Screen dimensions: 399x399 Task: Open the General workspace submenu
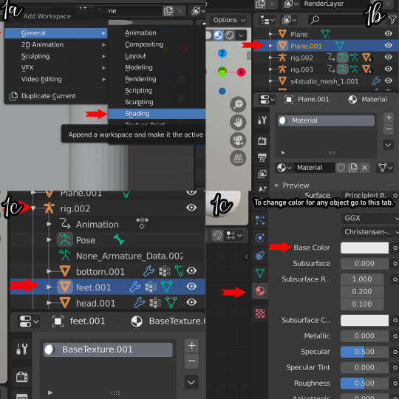55,33
